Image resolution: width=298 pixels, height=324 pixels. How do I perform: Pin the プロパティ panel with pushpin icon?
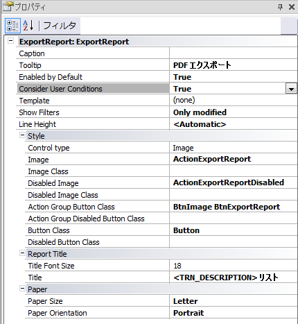click(280, 7)
